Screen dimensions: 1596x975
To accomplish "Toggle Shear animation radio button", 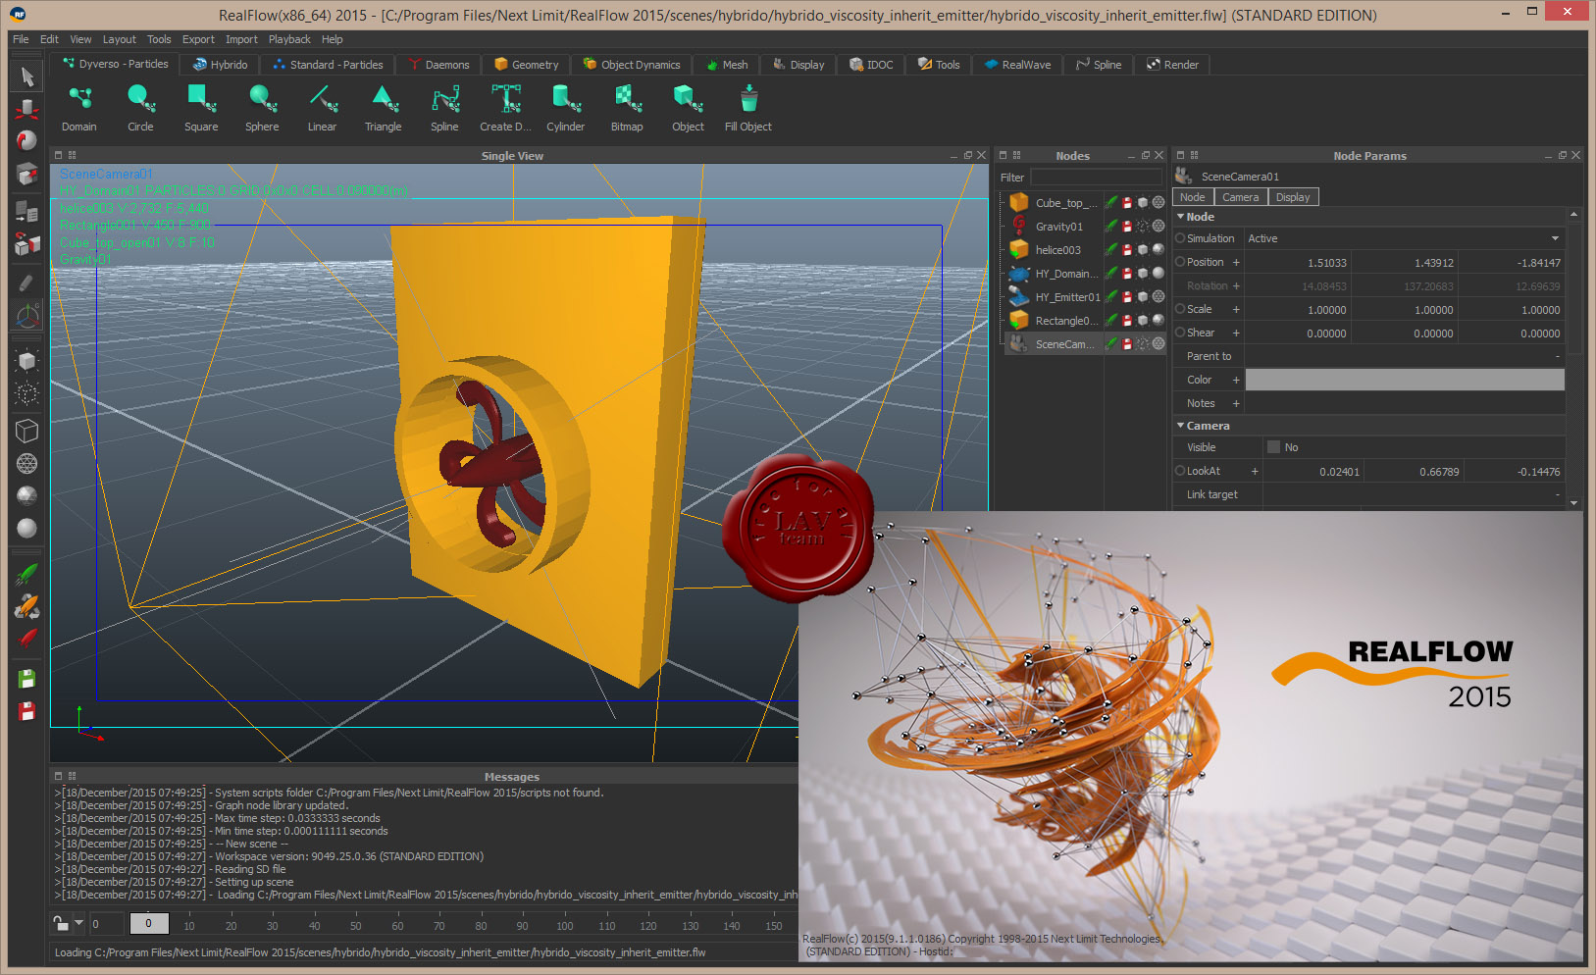I will (x=1180, y=333).
